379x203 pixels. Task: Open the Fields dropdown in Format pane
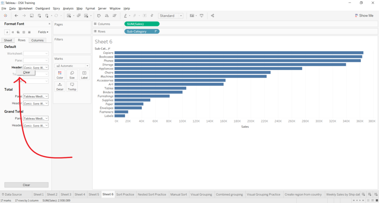43,32
